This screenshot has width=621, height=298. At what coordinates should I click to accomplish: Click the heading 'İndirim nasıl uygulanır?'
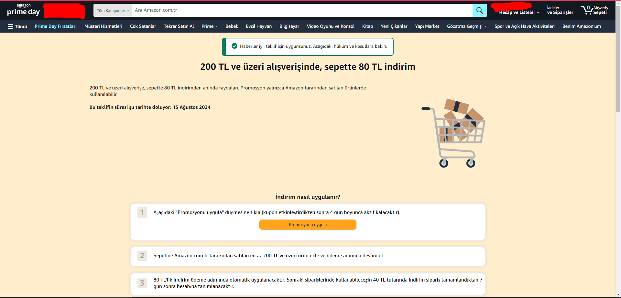click(308, 197)
